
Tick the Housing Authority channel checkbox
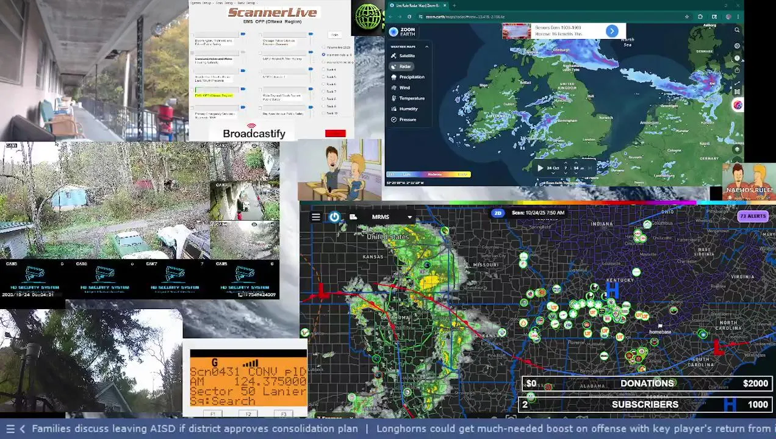click(x=192, y=53)
